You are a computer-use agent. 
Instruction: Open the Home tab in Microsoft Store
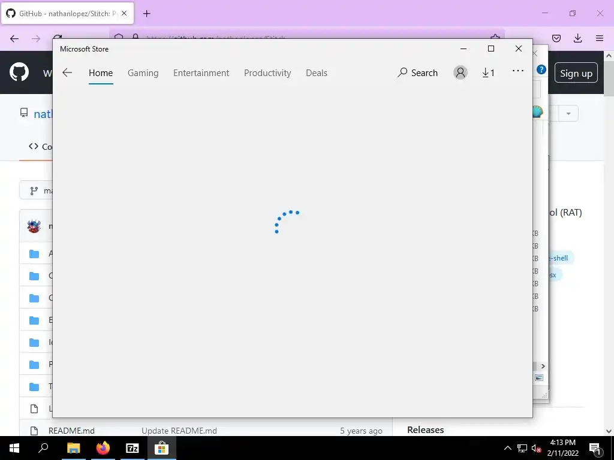[x=101, y=73]
